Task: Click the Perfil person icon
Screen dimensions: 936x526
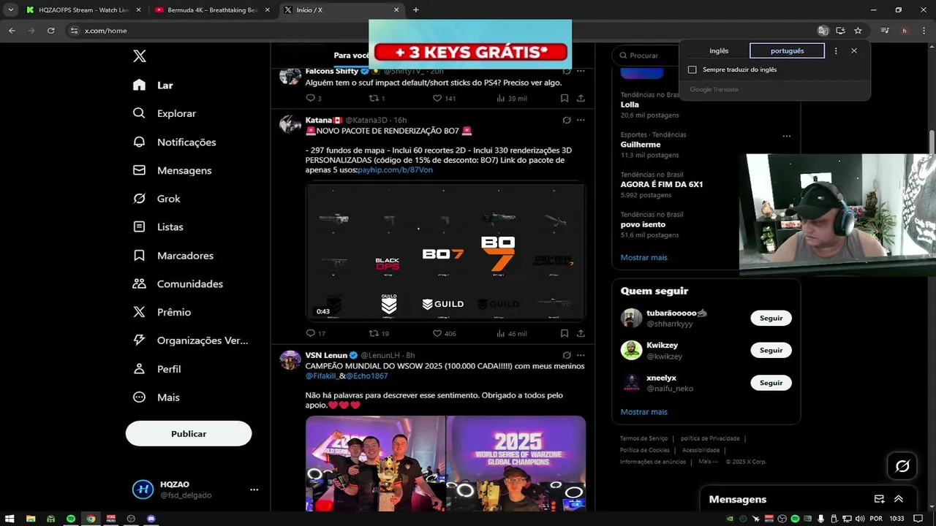Action: click(x=139, y=369)
